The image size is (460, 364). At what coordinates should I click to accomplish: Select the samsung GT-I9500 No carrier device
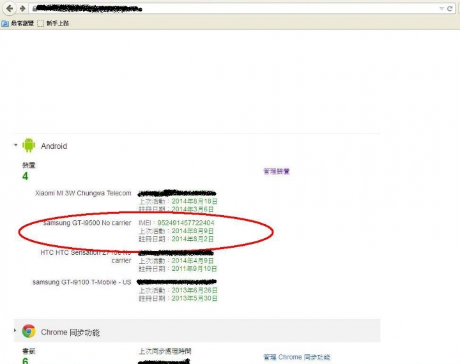coord(87,223)
